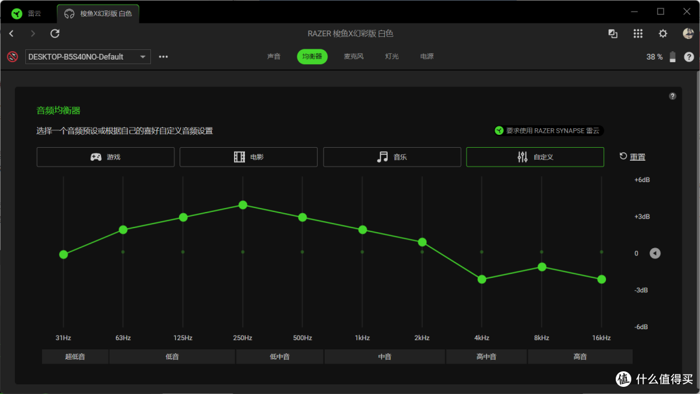Click the red profile sync icon
This screenshot has width=700, height=394.
(12, 56)
